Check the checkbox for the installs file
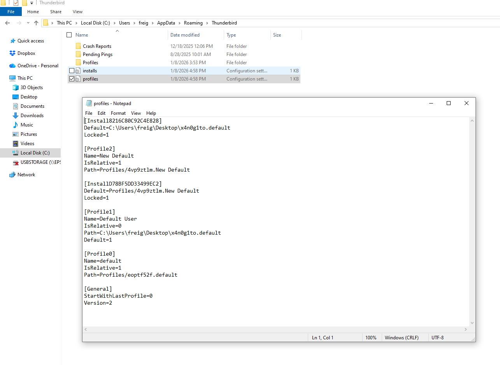Image resolution: width=500 pixels, height=365 pixels. (72, 71)
